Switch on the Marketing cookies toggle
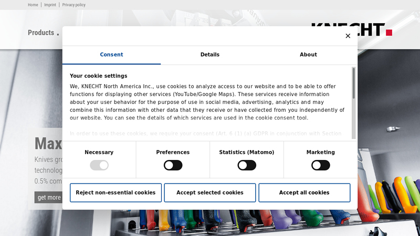 [320, 165]
